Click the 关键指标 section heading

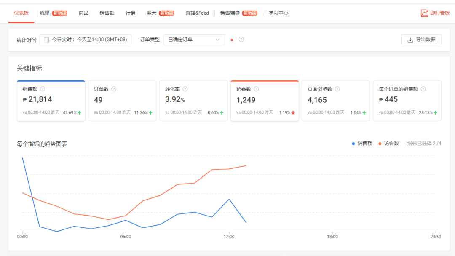point(29,69)
